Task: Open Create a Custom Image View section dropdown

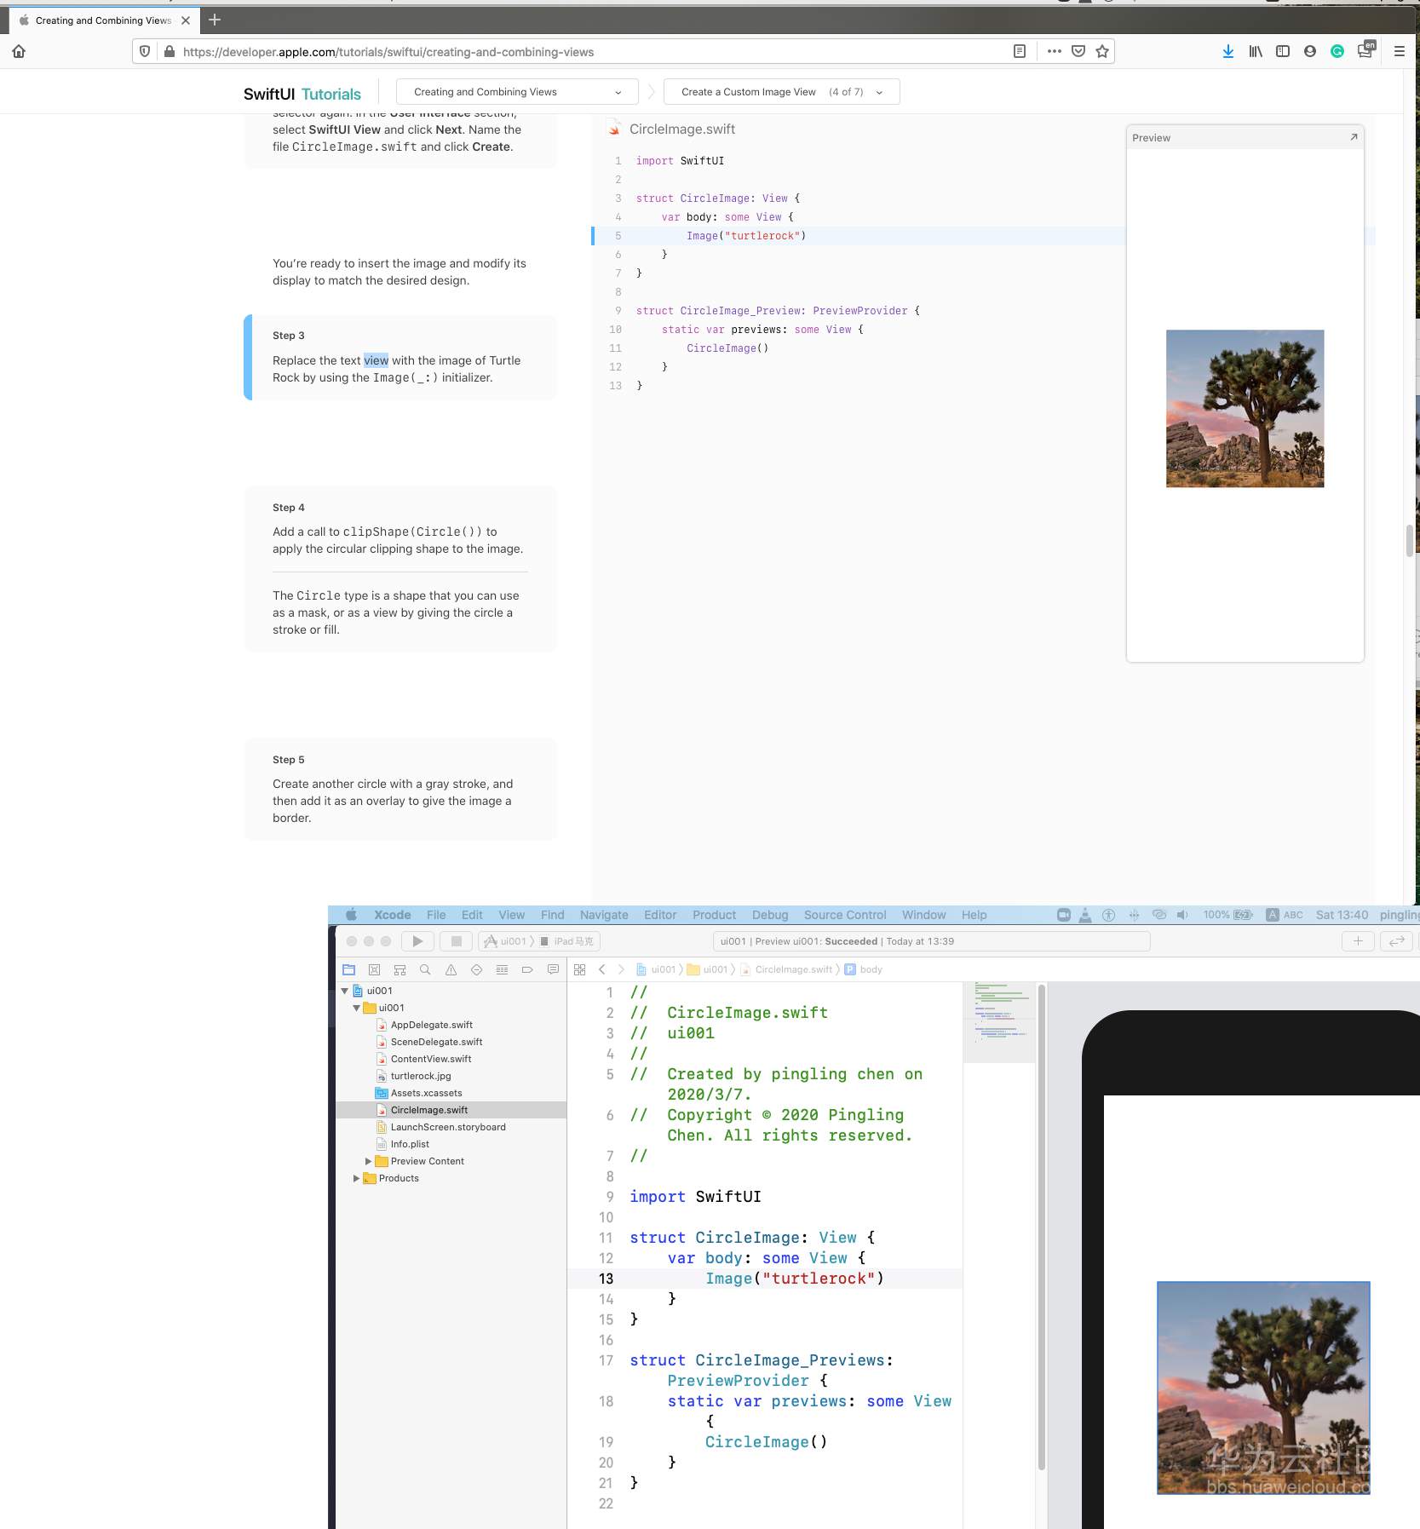Action: pos(782,92)
